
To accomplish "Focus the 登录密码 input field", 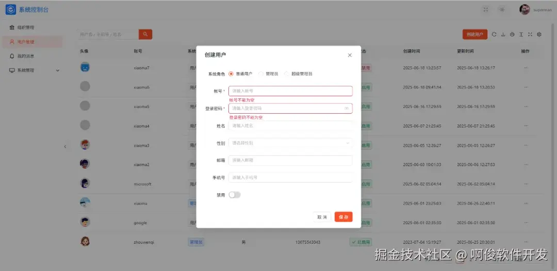I will [290, 109].
